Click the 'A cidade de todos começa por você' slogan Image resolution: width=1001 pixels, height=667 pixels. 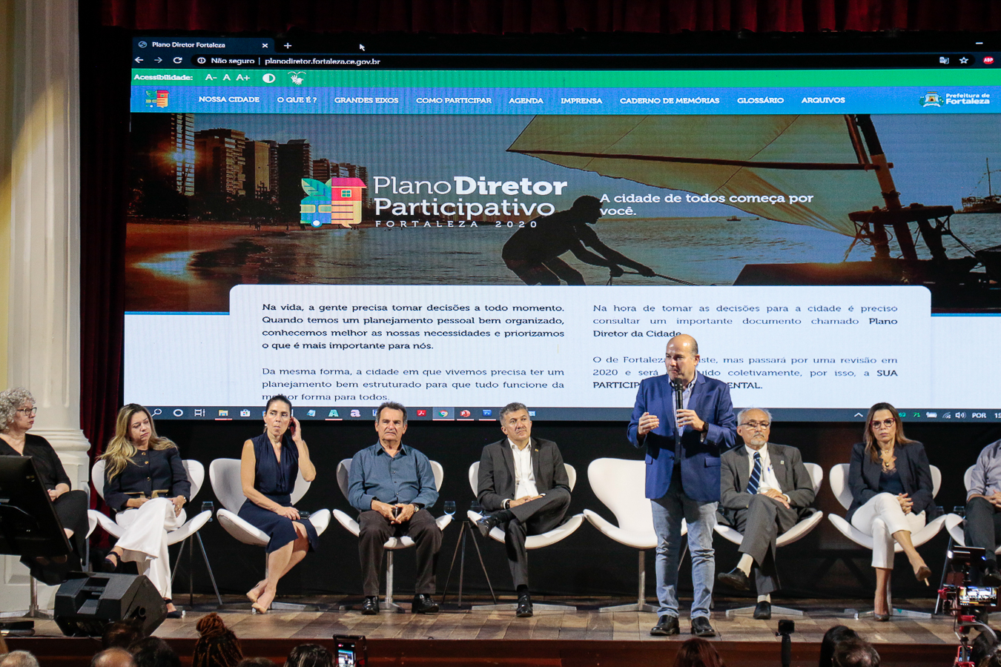[706, 204]
